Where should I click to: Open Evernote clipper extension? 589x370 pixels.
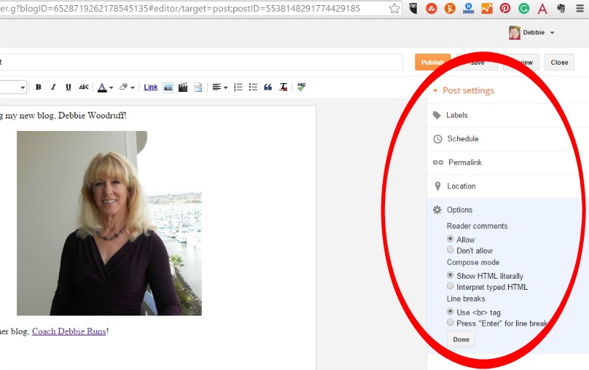point(561,8)
